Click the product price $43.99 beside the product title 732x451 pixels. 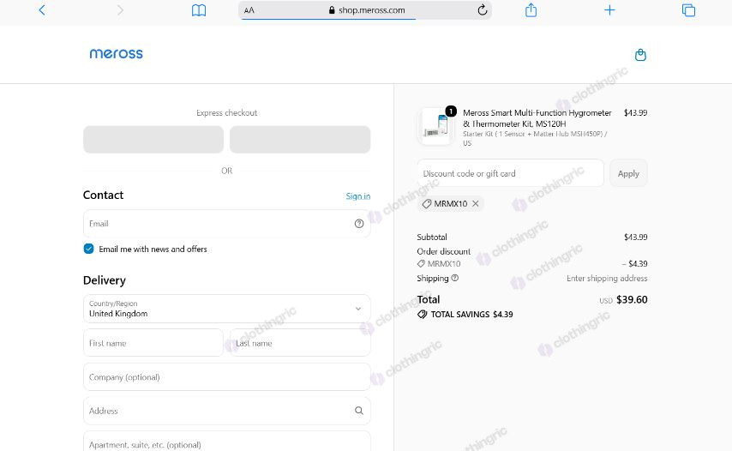pyautogui.click(x=635, y=112)
